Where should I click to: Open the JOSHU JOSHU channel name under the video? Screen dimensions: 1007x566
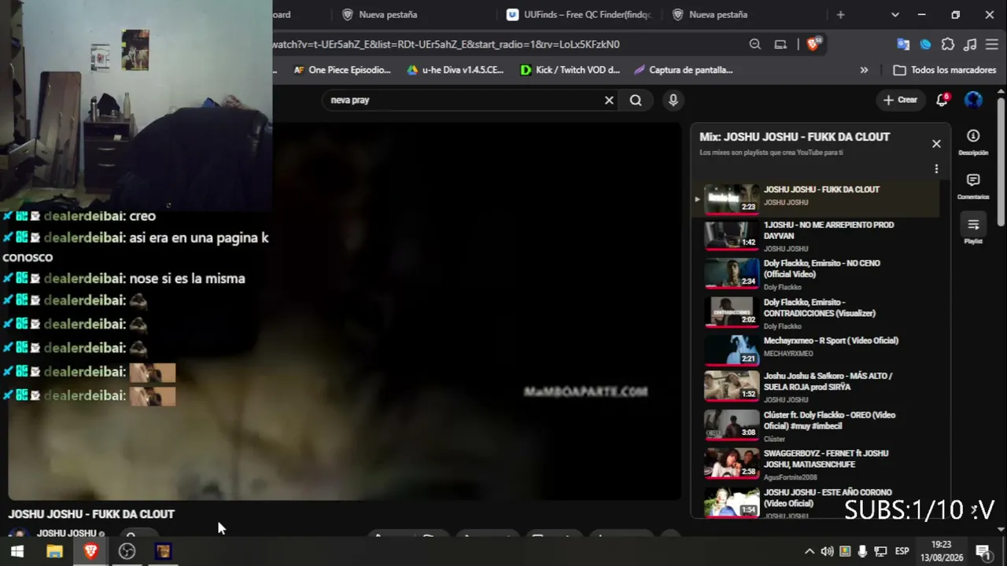(67, 533)
